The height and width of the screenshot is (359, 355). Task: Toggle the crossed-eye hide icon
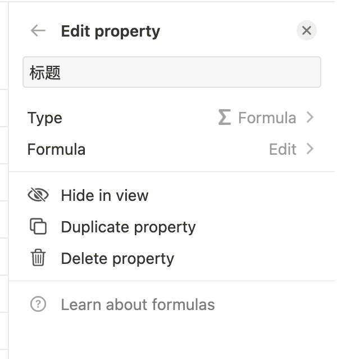[38, 195]
